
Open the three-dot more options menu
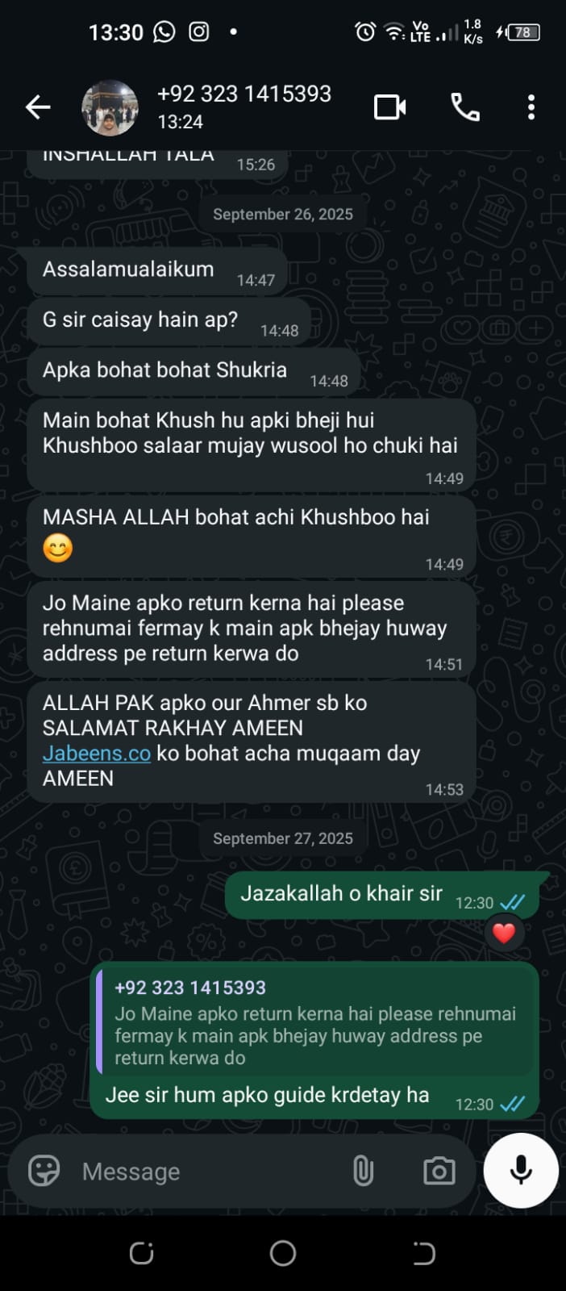(x=531, y=107)
